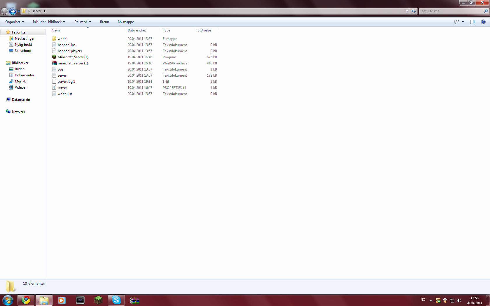Click the server.log.1 file icon
The width and height of the screenshot is (490, 306).
coord(54,81)
